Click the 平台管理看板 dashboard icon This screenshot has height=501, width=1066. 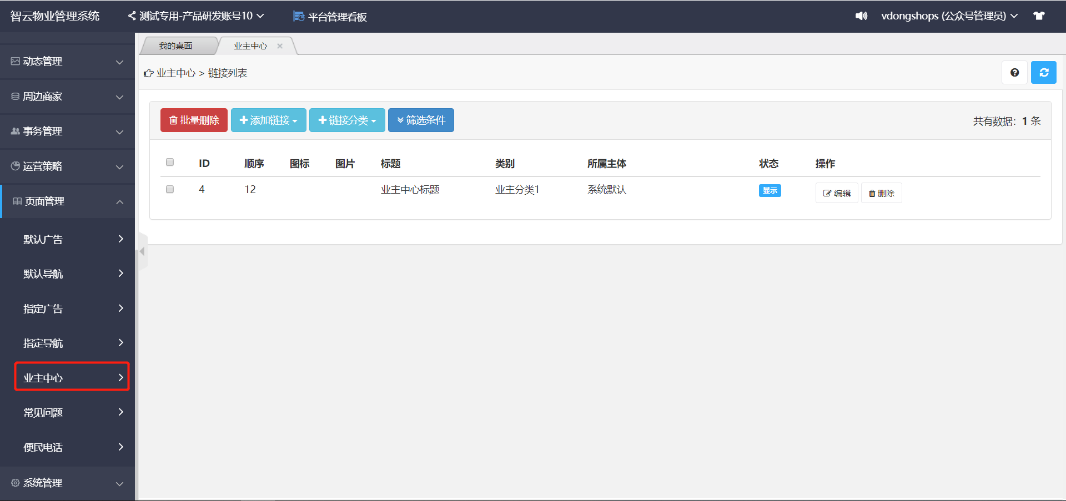coord(299,17)
